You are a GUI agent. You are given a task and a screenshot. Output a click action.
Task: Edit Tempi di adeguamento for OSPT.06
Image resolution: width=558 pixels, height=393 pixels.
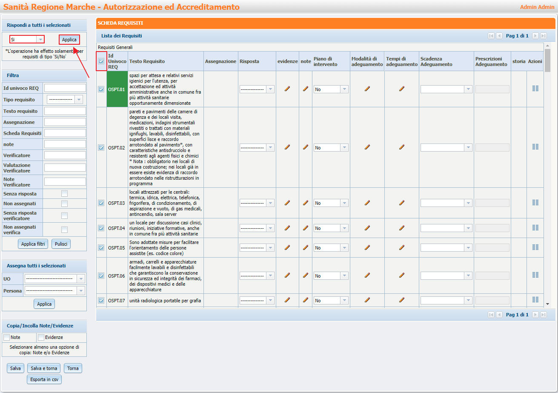(x=402, y=276)
